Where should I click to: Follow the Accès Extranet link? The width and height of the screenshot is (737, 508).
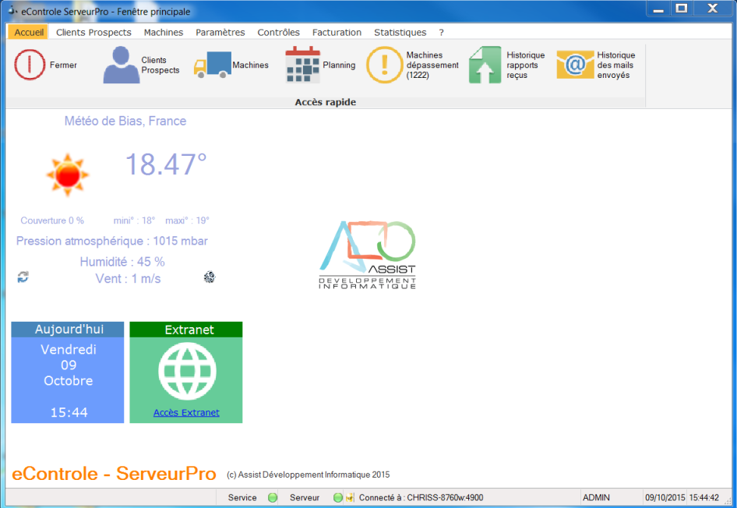tap(187, 413)
